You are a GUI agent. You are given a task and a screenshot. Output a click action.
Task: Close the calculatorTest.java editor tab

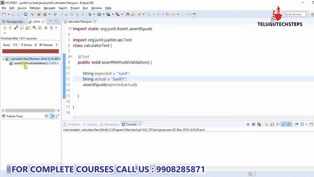pyautogui.click(x=95, y=22)
